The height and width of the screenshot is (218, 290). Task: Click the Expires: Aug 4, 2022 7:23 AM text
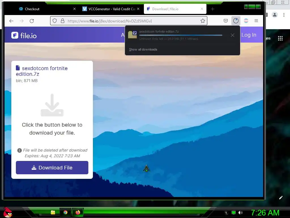[52, 156]
